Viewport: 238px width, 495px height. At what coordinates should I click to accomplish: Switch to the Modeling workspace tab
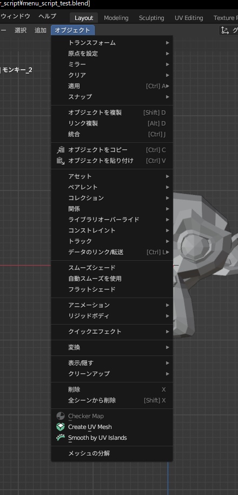pyautogui.click(x=116, y=18)
